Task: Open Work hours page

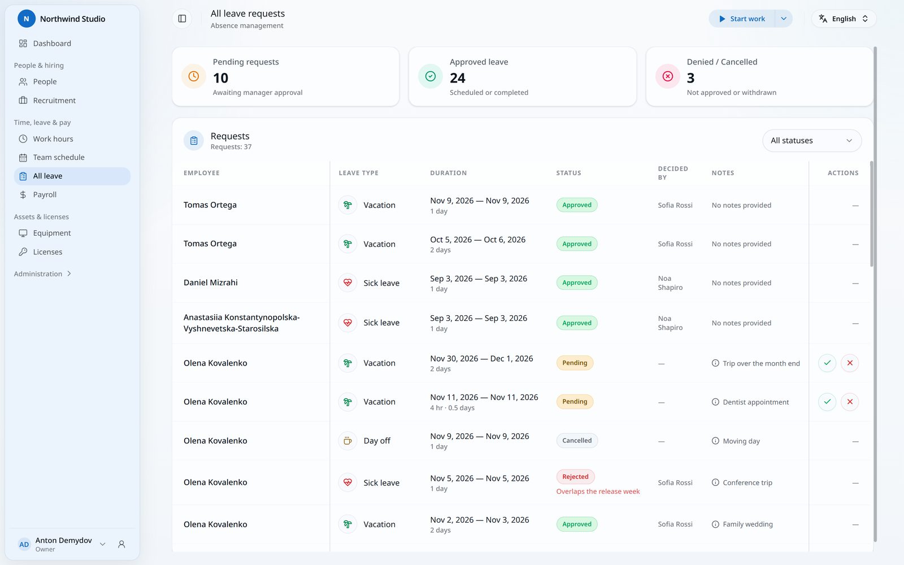Action: [72, 138]
